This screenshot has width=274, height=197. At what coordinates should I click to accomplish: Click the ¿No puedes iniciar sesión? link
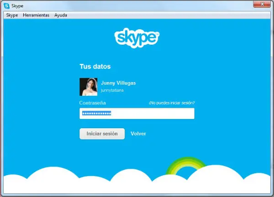click(172, 103)
